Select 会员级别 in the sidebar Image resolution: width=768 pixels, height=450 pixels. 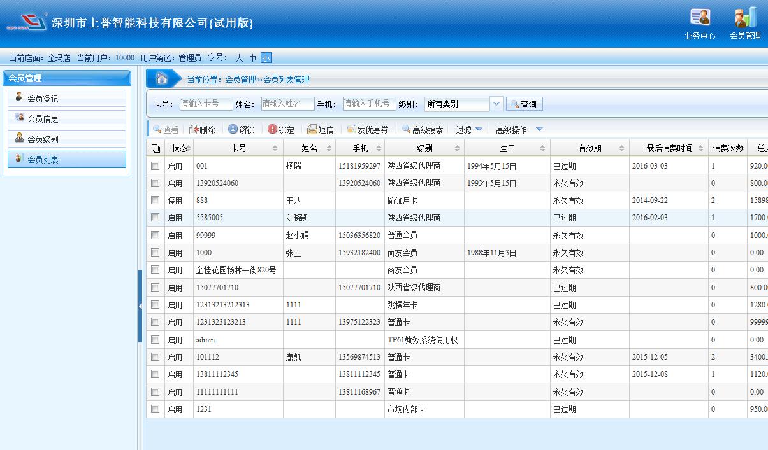coord(67,139)
